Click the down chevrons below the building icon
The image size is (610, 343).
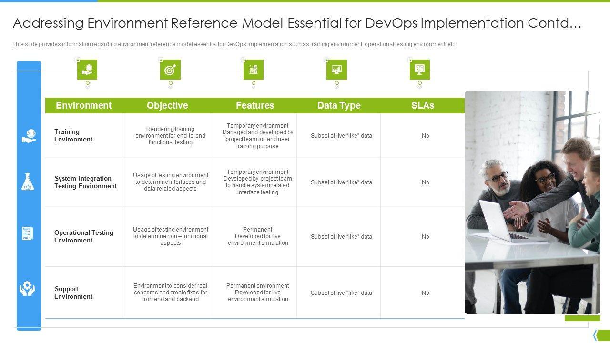coord(254,85)
